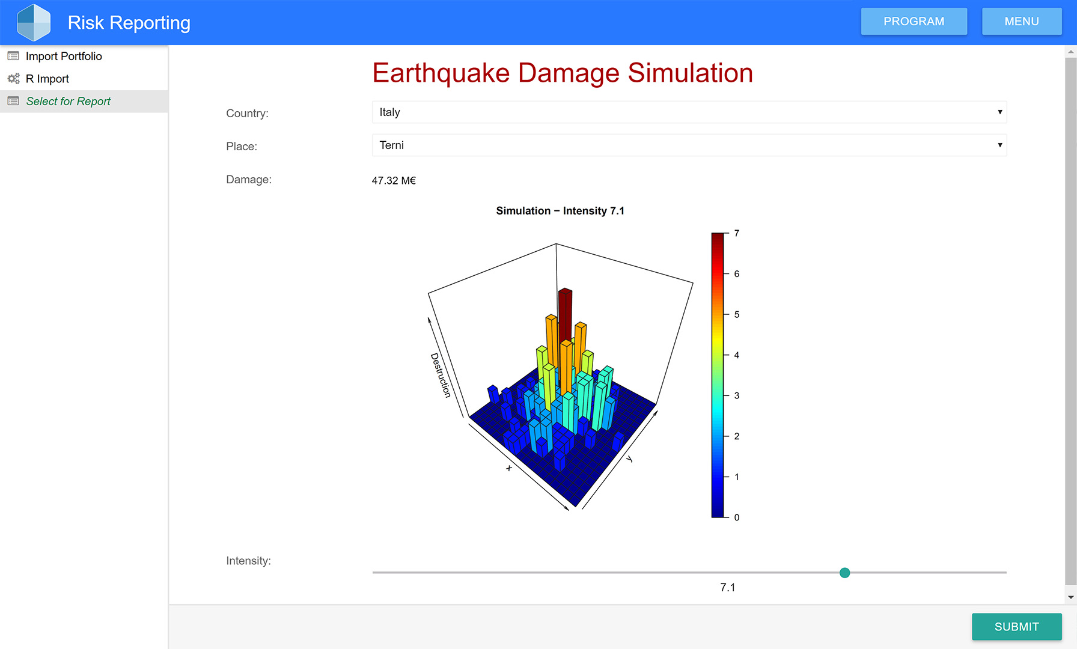The image size is (1077, 649).
Task: Click the R Import gears icon
Action: (x=13, y=79)
